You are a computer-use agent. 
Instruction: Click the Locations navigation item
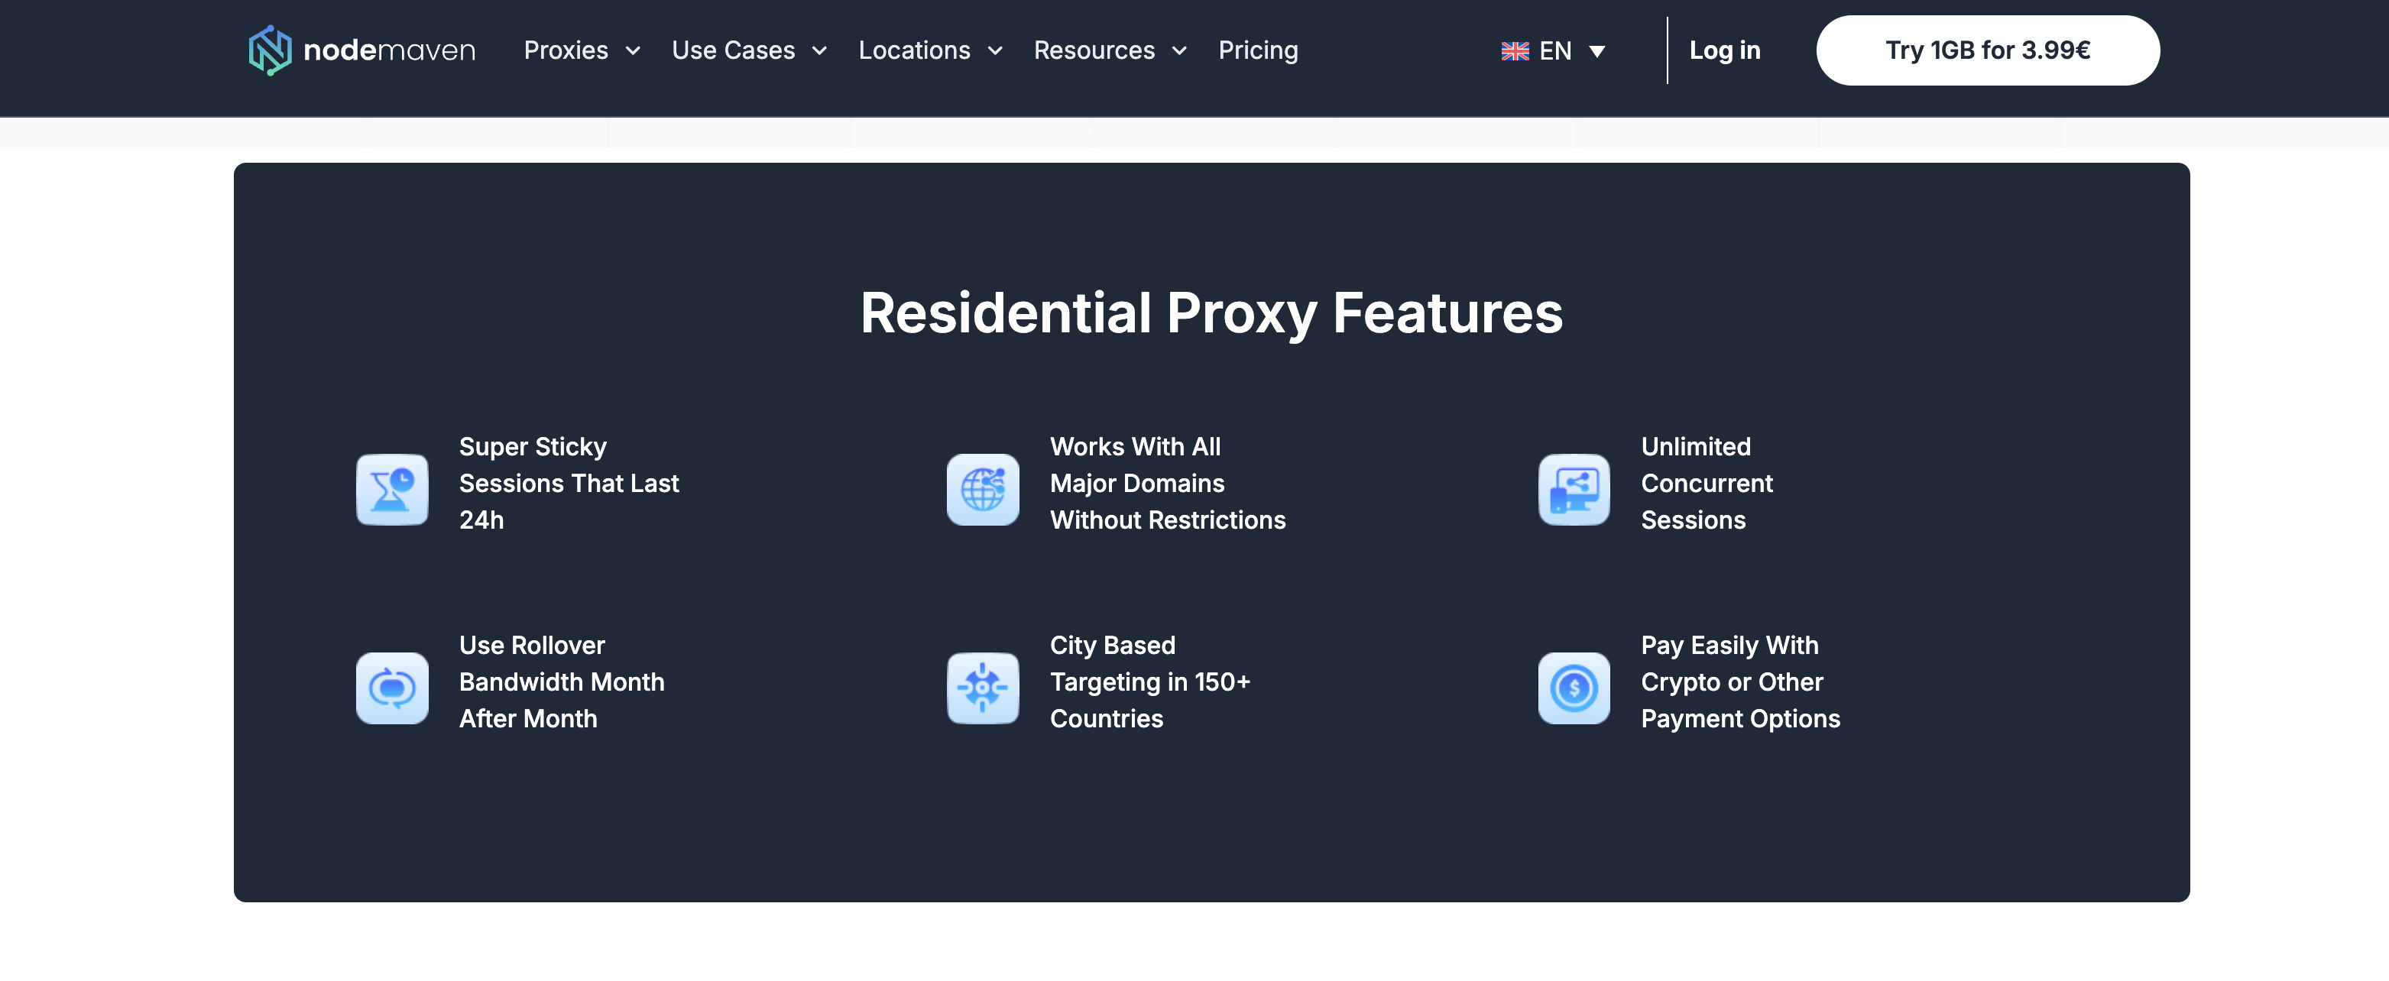[915, 51]
